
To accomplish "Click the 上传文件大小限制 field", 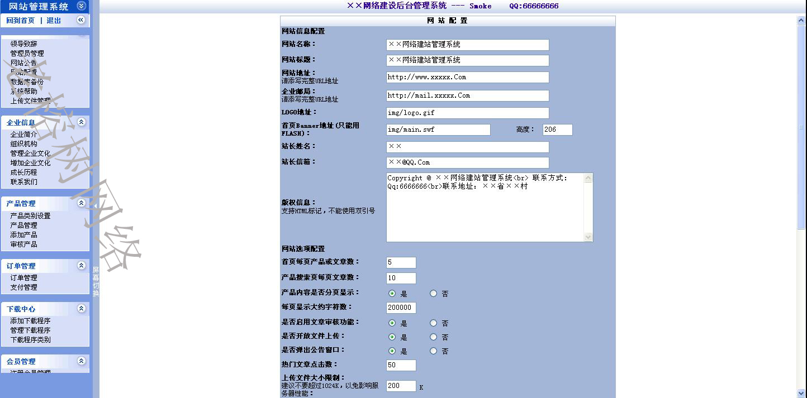I will click(x=401, y=386).
